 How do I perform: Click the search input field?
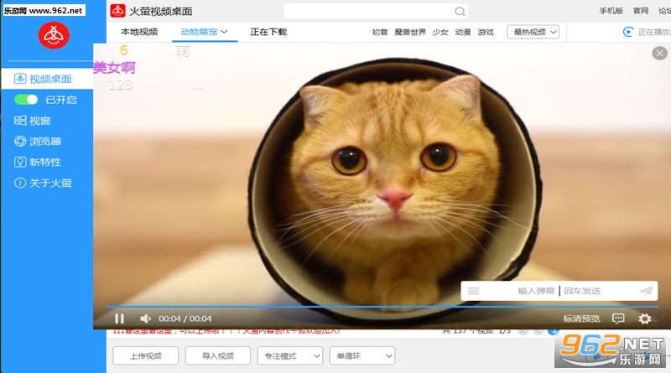376,12
